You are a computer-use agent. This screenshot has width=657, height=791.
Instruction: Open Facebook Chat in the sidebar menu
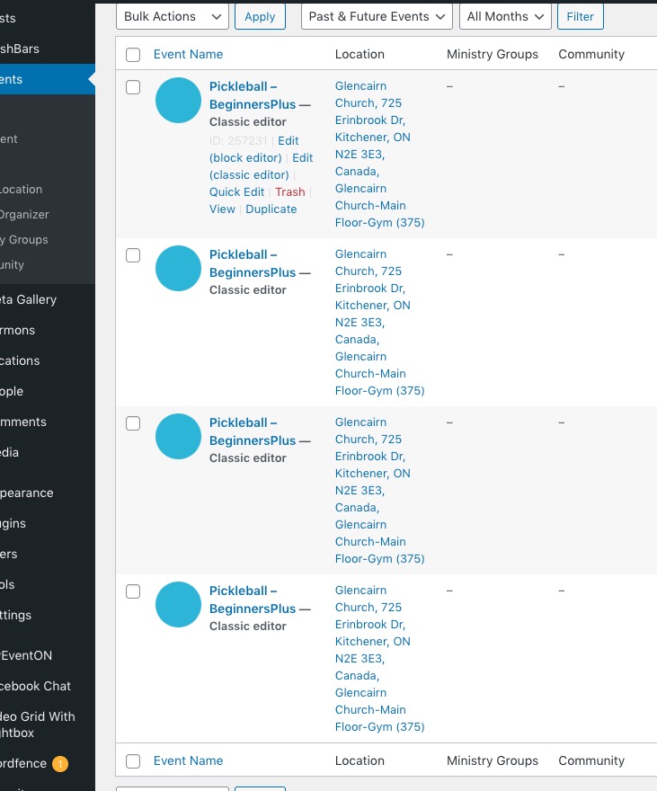pyautogui.click(x=36, y=686)
